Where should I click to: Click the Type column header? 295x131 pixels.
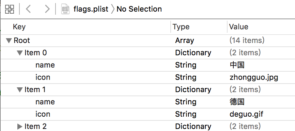[181, 27]
